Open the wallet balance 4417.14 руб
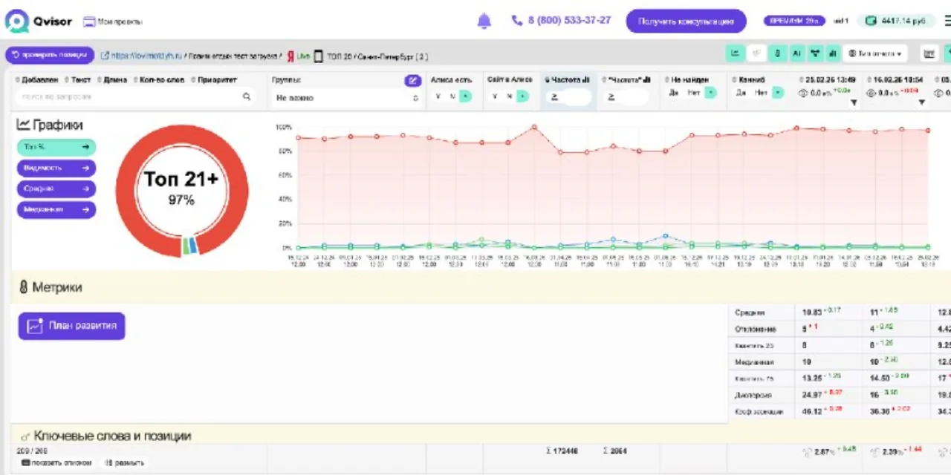Image resolution: width=951 pixels, height=475 pixels. (x=897, y=21)
